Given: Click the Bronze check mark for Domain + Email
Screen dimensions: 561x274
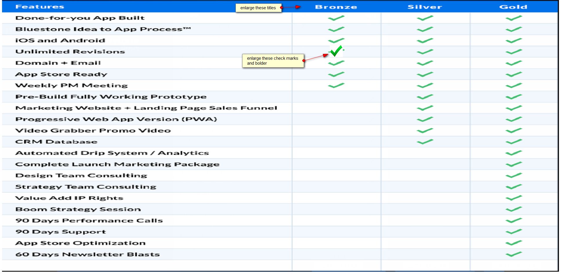Looking at the screenshot, I should (336, 63).
